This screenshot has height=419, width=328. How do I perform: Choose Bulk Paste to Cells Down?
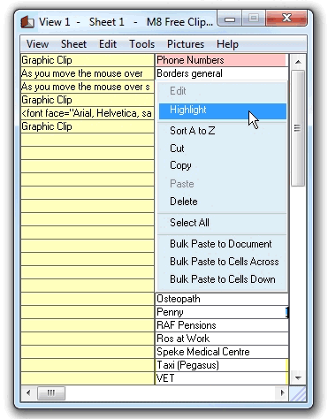click(223, 279)
